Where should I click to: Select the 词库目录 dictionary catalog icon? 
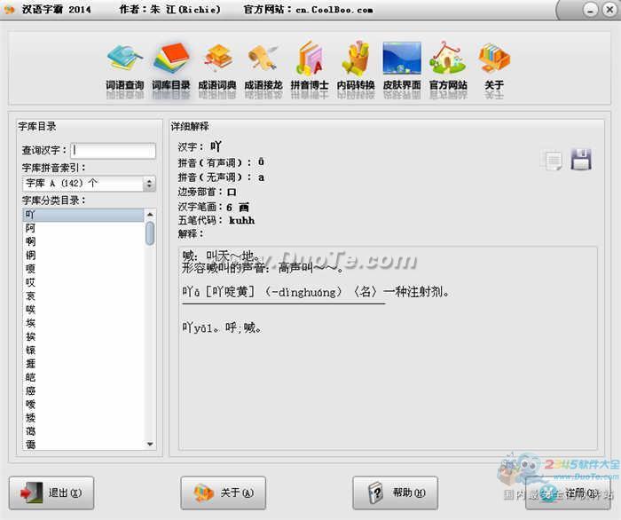point(170,65)
